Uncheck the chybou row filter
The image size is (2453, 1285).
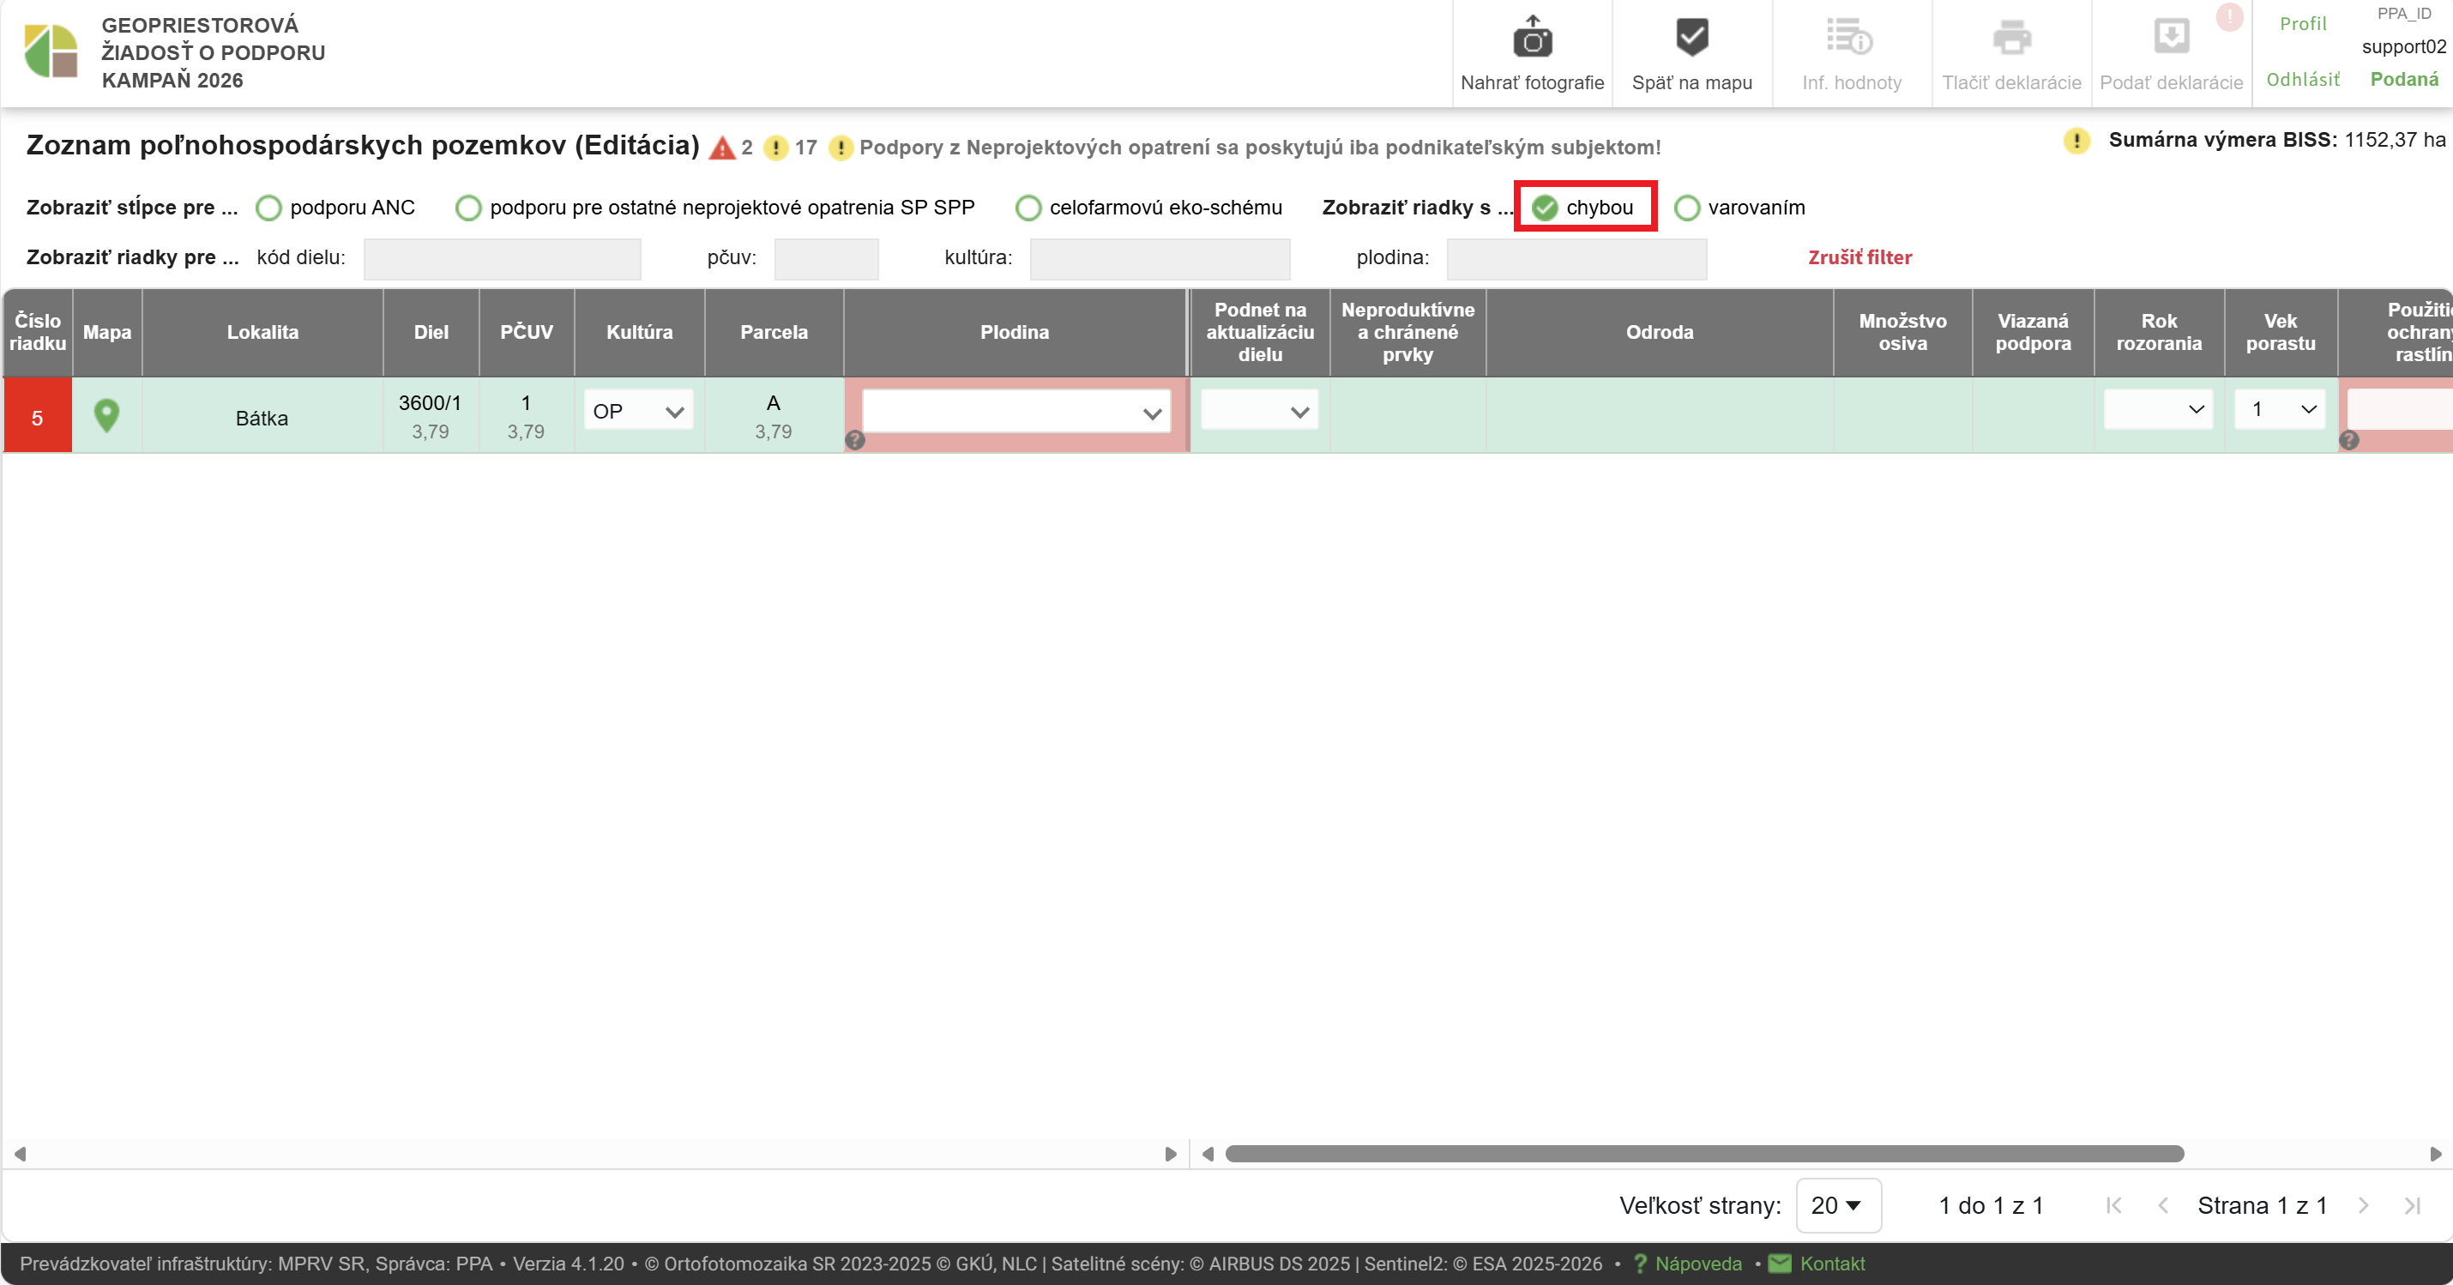click(1545, 208)
